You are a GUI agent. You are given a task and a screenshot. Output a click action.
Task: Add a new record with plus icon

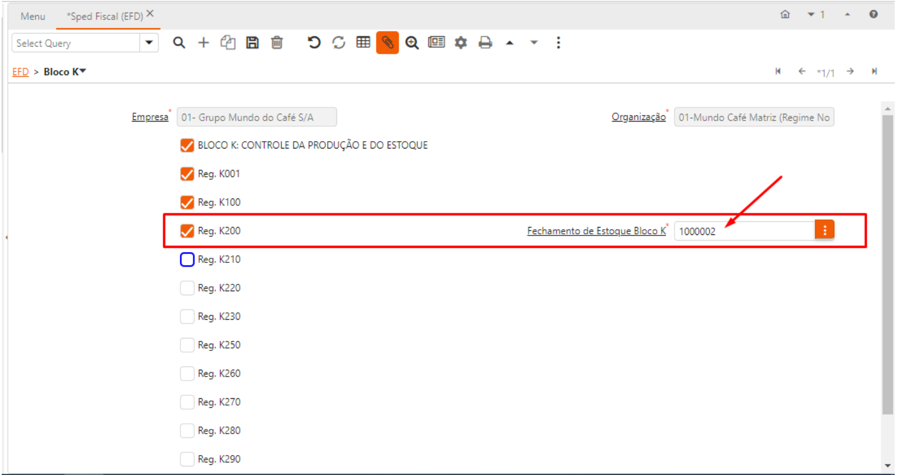(x=203, y=43)
